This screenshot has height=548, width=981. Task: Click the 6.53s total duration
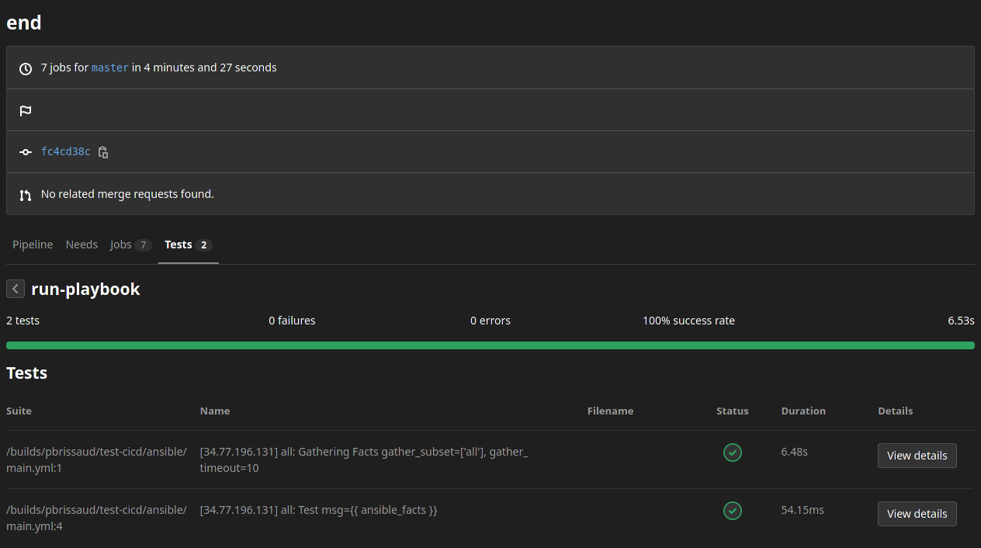click(x=961, y=320)
